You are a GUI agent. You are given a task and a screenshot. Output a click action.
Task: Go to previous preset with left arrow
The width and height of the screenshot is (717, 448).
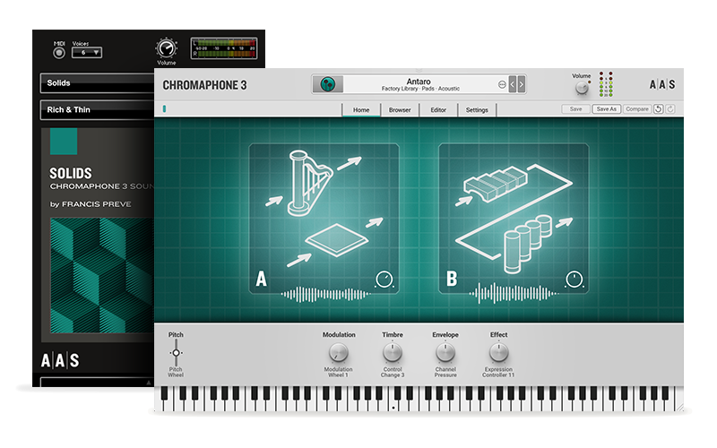(x=513, y=84)
